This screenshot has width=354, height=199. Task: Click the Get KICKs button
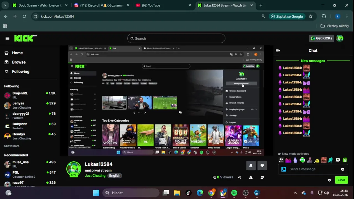321,38
